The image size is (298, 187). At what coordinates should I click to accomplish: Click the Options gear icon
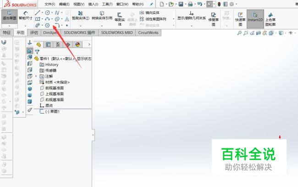232,4
